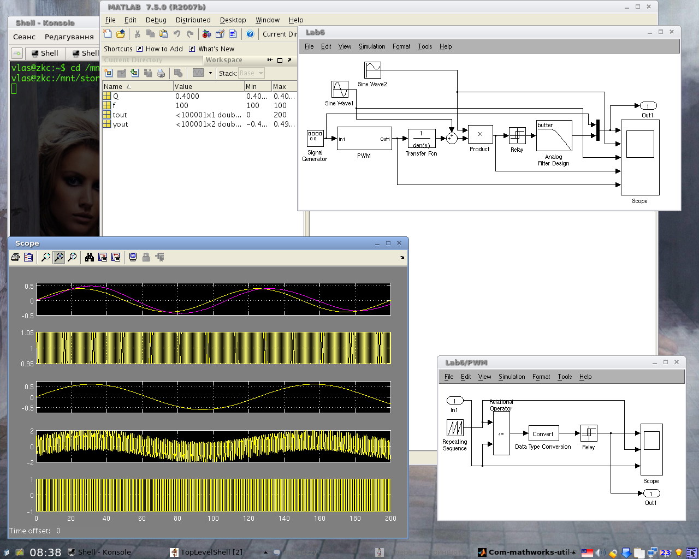This screenshot has width=699, height=559.
Task: Click Value column header in Workspace
Action: point(208,86)
